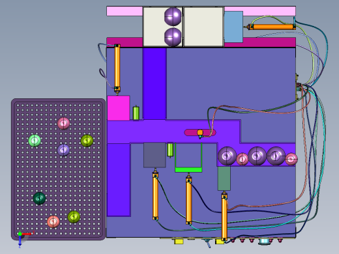Pick the salmon-colored ball on the tray

pos(53,221)
